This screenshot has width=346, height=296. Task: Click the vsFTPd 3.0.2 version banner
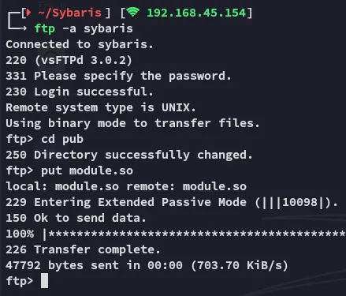click(x=83, y=60)
